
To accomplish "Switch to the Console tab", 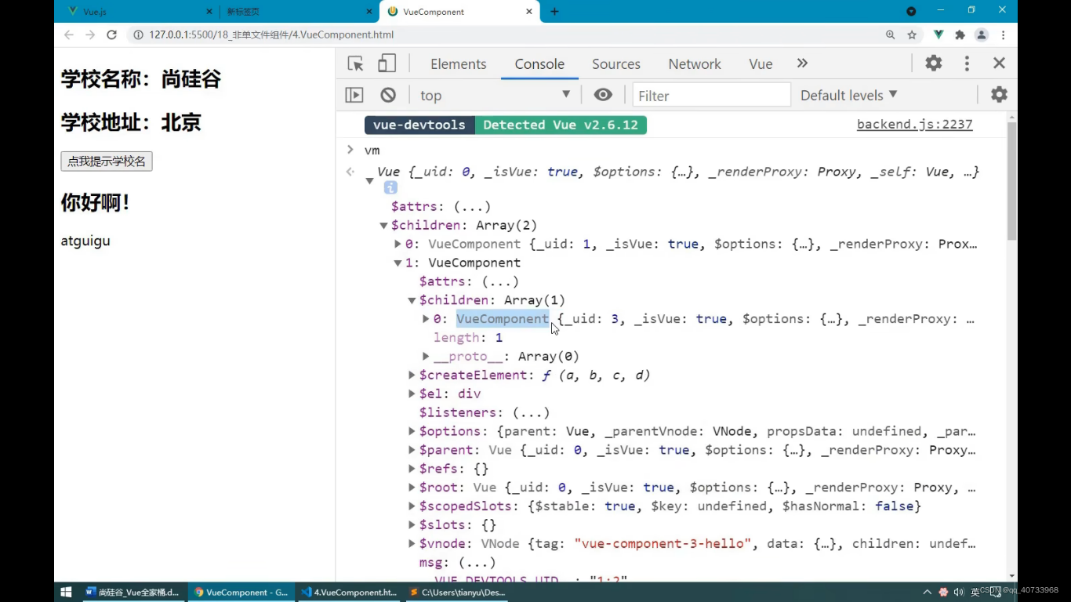I will 539,64.
